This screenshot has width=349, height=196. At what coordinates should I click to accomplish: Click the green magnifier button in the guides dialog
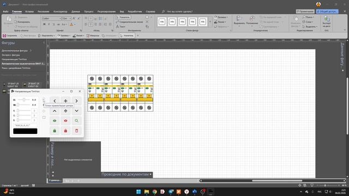pyautogui.click(x=76, y=121)
